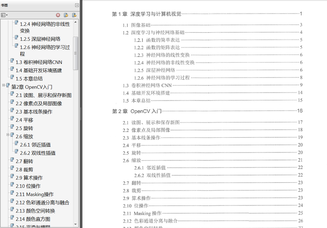Open bookmark 2.1 读图、展示和保存新图
The image size is (327, 228).
click(43, 95)
